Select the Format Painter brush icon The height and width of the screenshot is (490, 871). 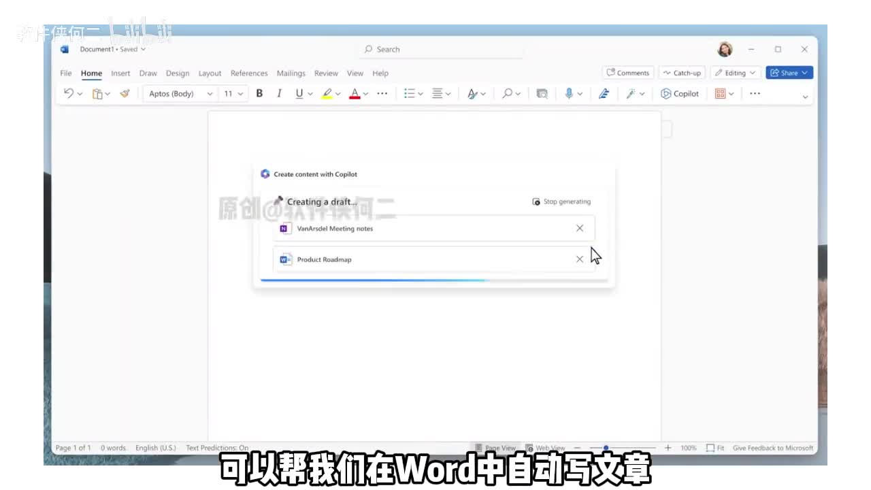point(125,94)
